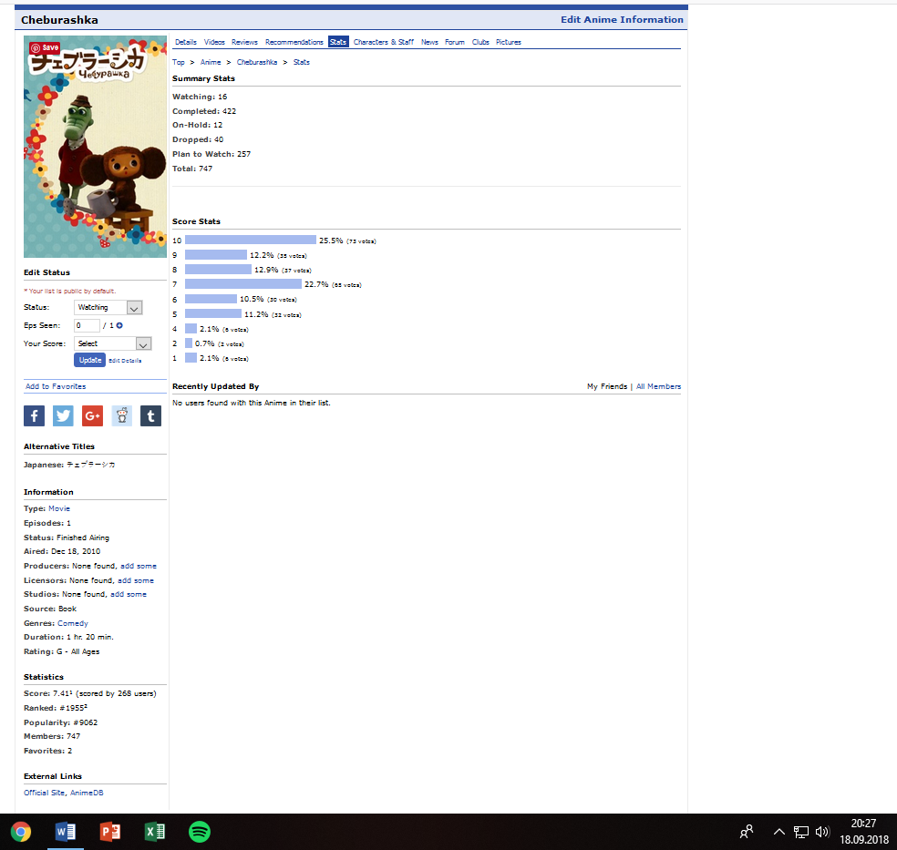Click the score 7 bar
Viewport: 897px width, 850px height.
click(243, 284)
